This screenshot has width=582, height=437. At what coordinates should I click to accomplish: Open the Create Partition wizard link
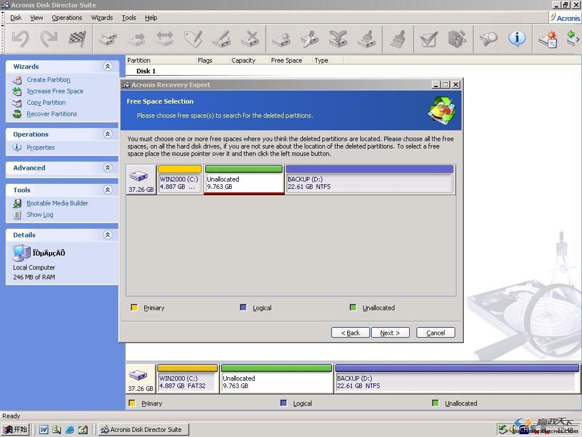click(x=48, y=80)
